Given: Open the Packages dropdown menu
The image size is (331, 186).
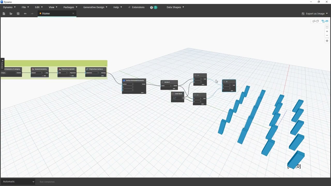Looking at the screenshot, I should [70, 7].
